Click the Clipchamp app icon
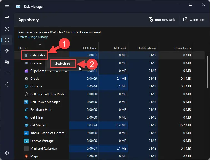This screenshot has height=160, width=210. pyautogui.click(x=26, y=71)
